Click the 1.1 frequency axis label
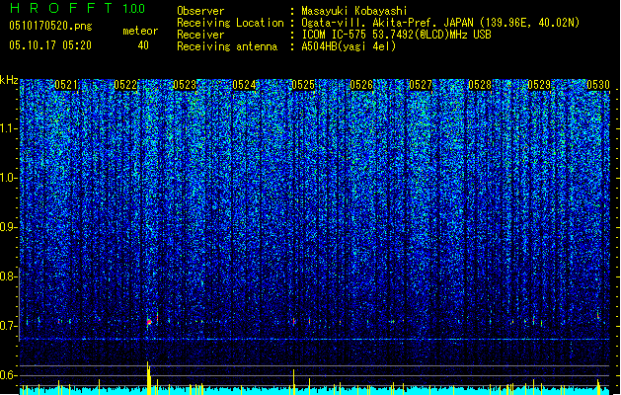The height and width of the screenshot is (395, 621). tap(9, 128)
